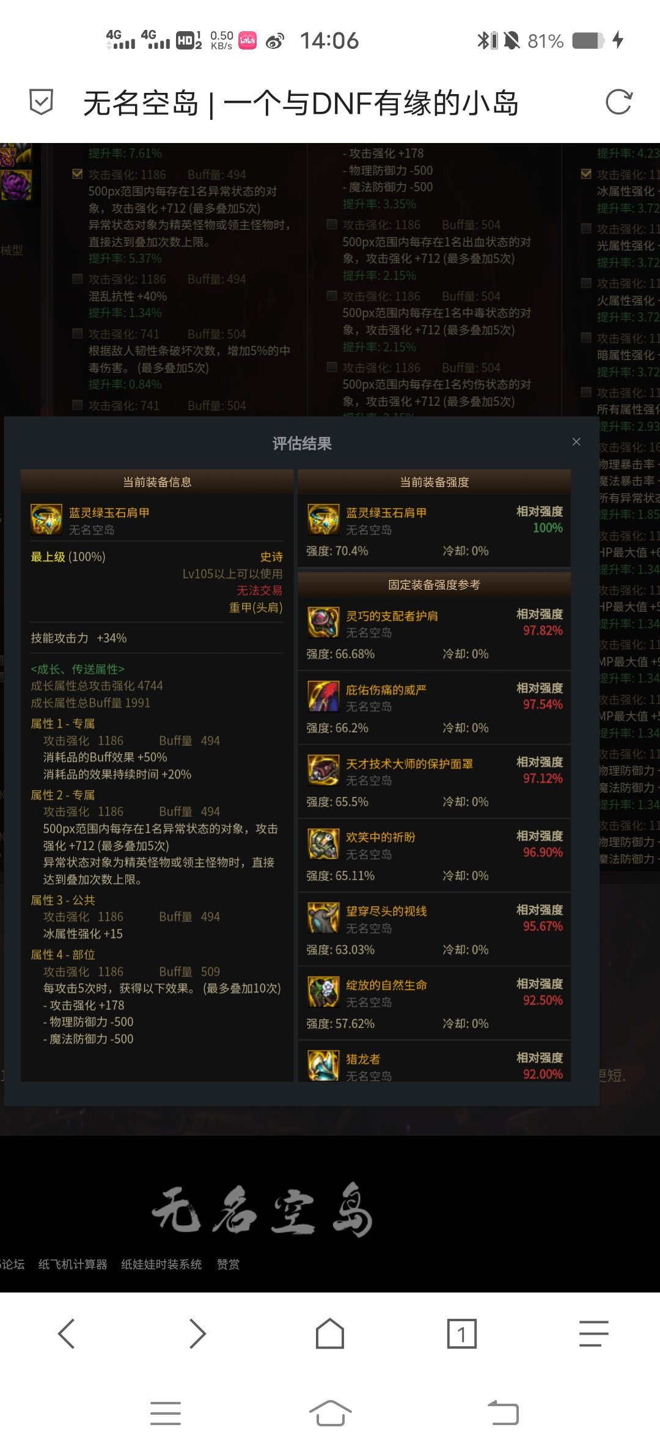660x1452 pixels.
Task: Open the browser tabs counter button
Action: (x=462, y=1333)
